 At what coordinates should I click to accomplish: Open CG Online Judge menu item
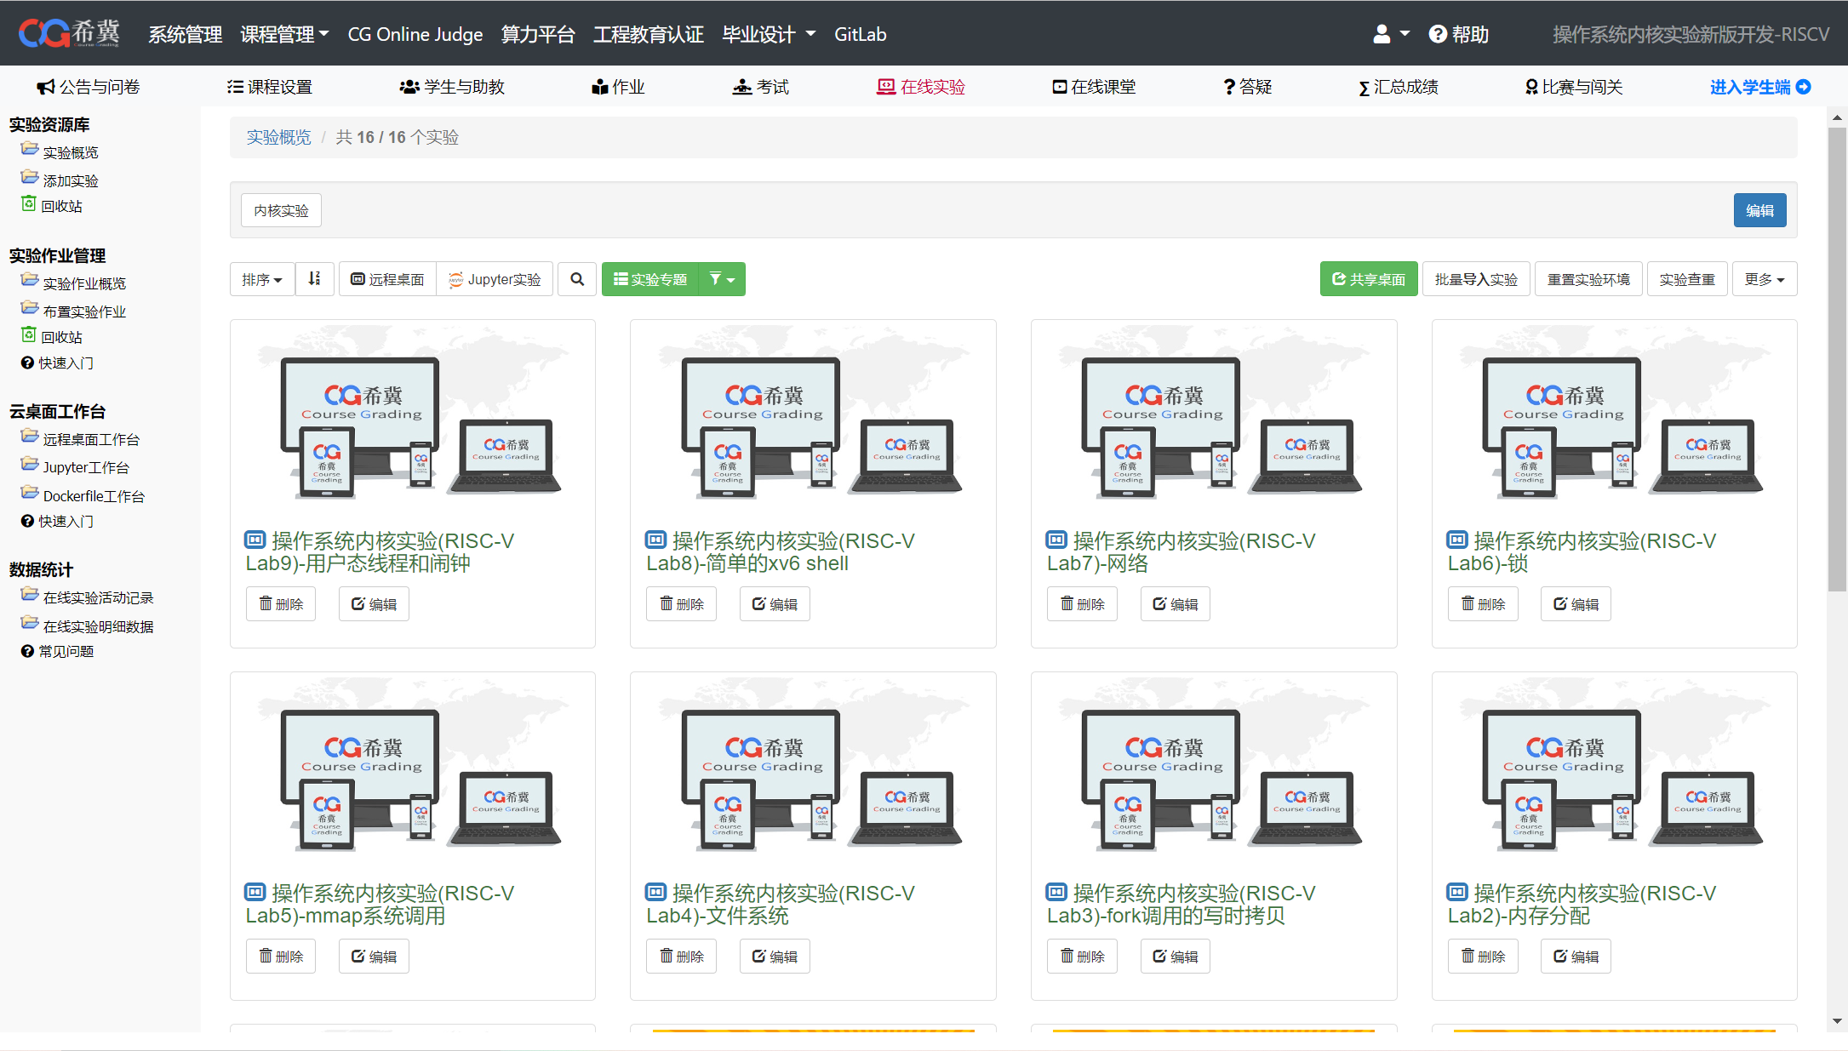[x=415, y=34]
